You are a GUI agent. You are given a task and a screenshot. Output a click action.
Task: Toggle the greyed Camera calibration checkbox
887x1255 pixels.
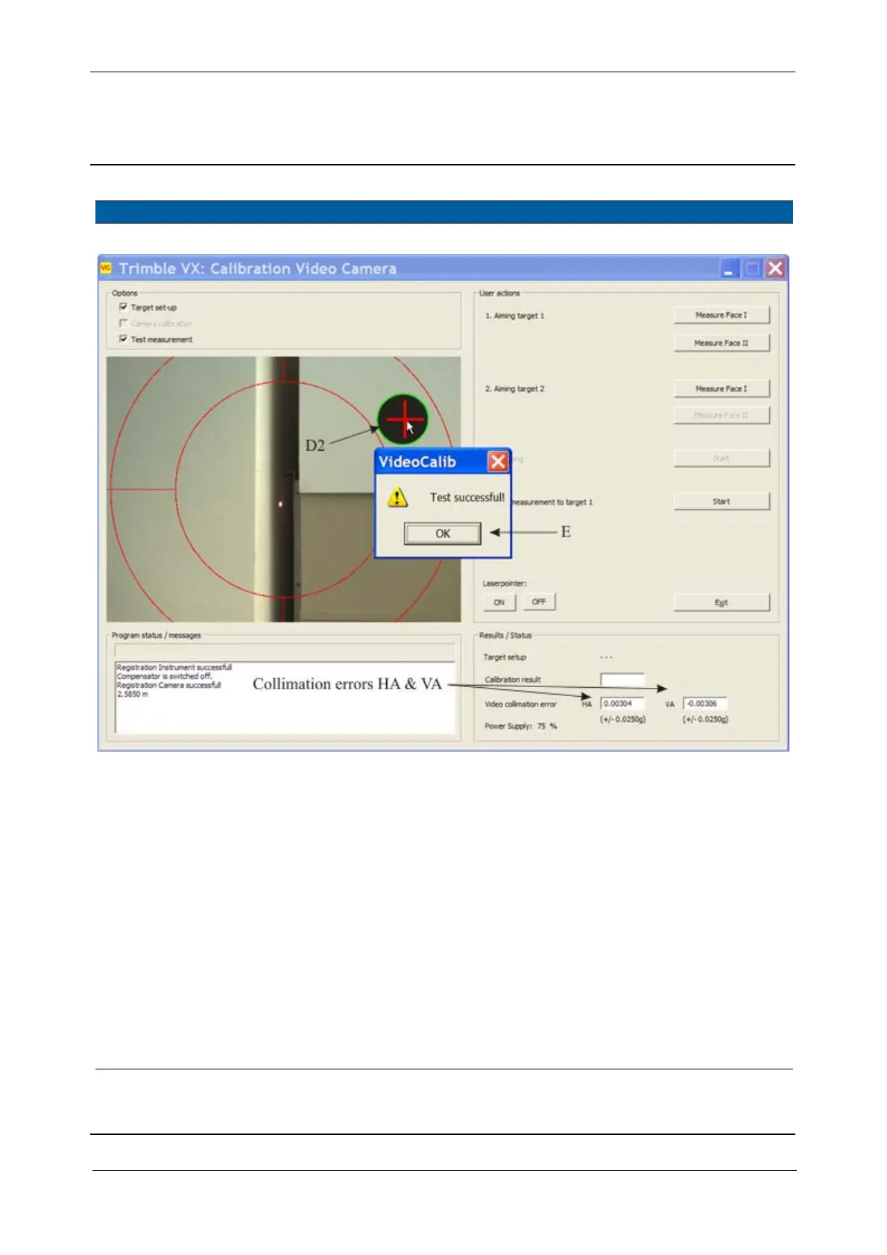(x=124, y=323)
